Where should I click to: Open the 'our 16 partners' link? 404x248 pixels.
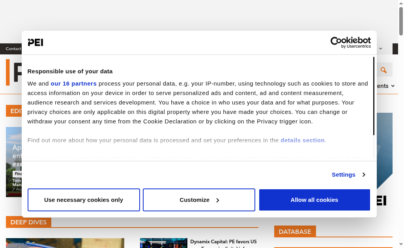coord(74,84)
